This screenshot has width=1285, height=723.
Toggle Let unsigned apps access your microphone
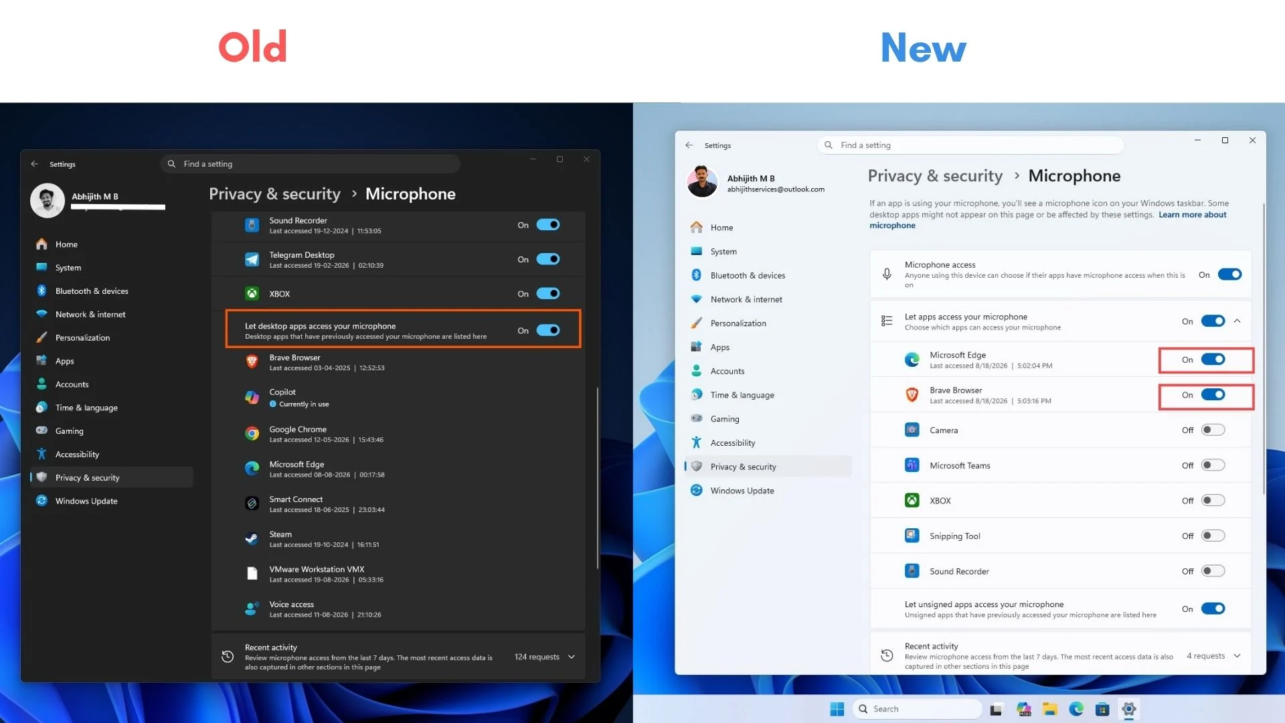1213,609
